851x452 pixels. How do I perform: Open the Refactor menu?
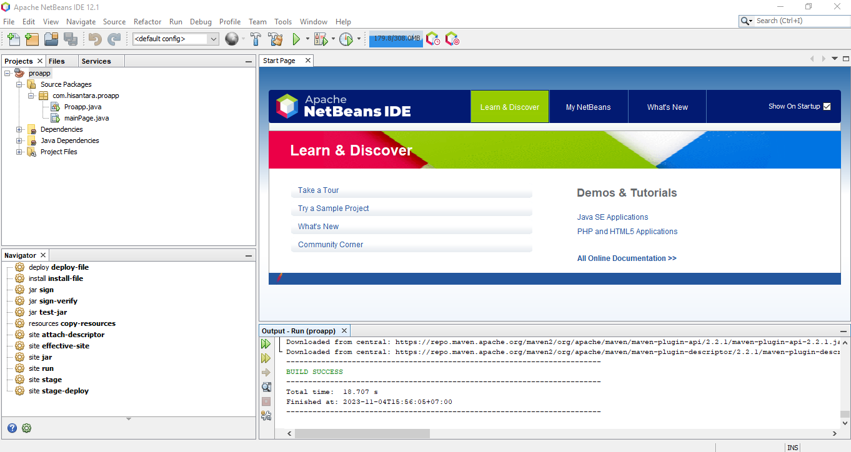coord(147,21)
